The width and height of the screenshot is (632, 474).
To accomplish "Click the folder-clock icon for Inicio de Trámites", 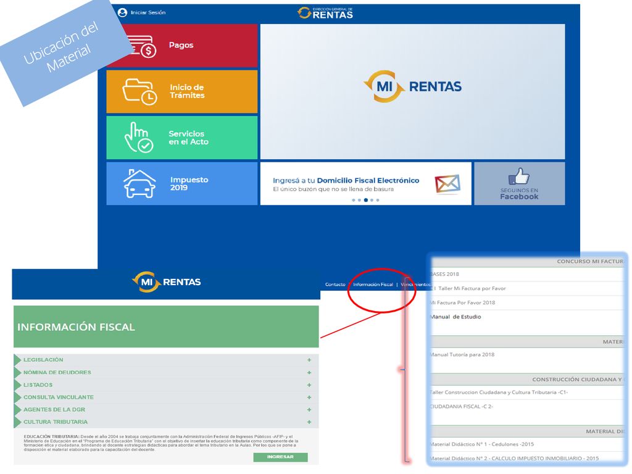I will [139, 92].
